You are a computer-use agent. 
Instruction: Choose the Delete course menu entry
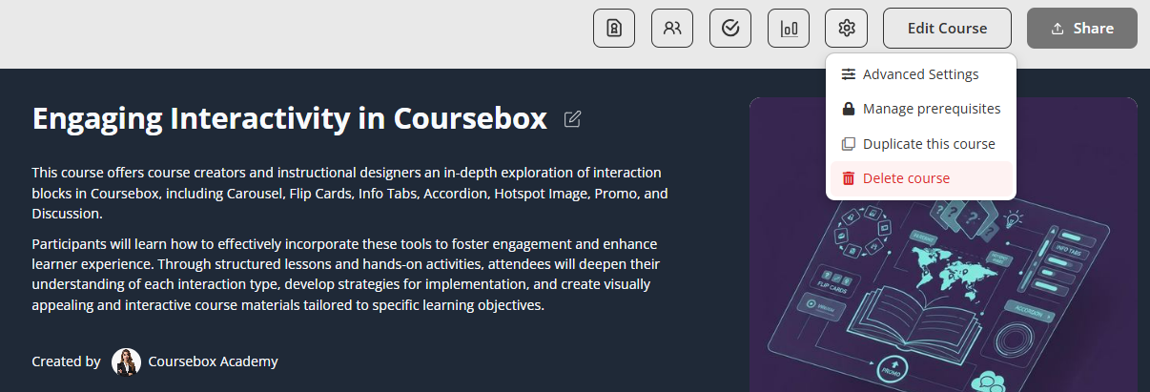coord(906,178)
